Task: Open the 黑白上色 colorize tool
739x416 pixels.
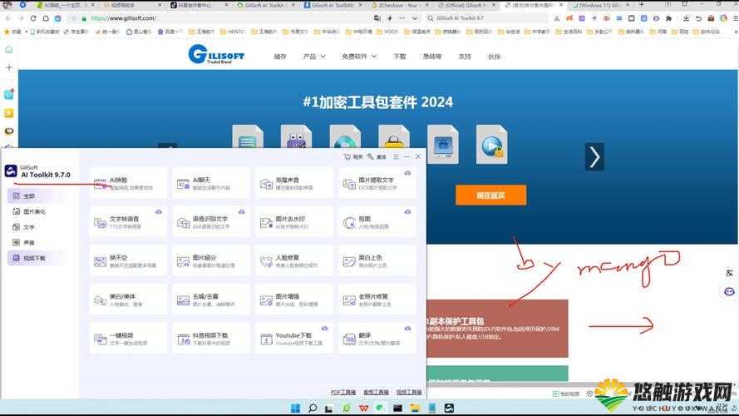Action: click(x=377, y=260)
